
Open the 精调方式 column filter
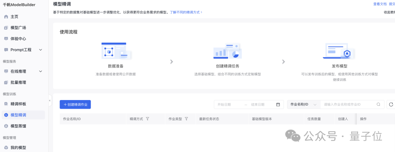(147, 119)
